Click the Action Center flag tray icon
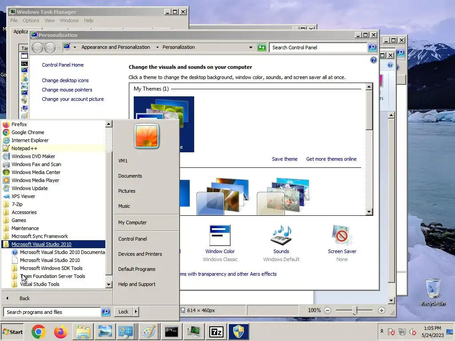 click(391, 331)
